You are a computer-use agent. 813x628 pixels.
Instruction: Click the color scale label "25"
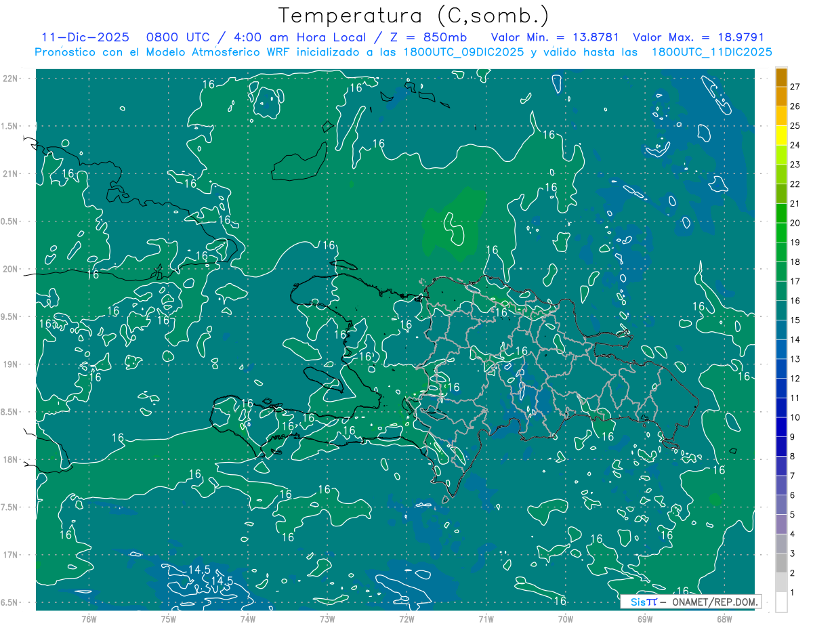(795, 125)
